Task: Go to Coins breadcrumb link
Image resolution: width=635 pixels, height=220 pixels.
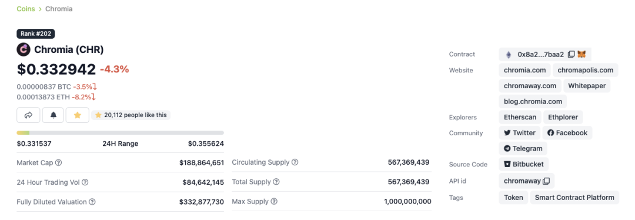Action: pyautogui.click(x=25, y=8)
